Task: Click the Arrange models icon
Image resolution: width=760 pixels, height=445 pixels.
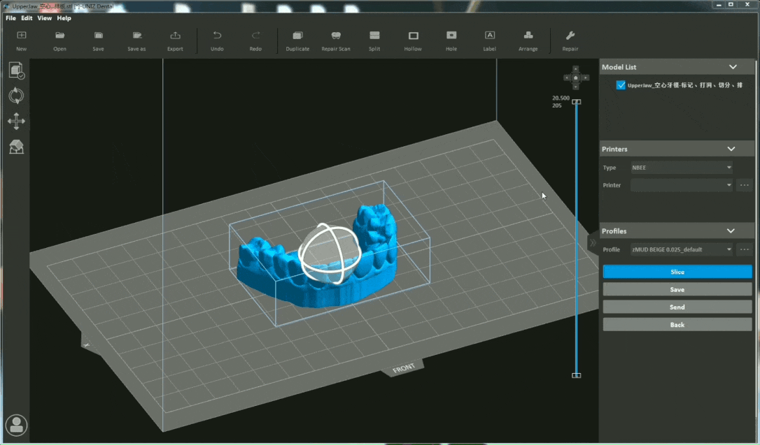Action: tap(528, 36)
